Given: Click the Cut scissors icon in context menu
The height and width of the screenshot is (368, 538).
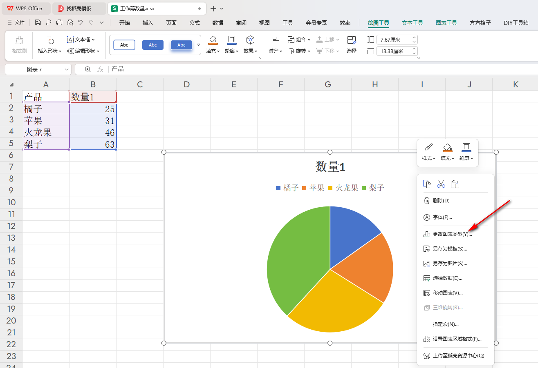Looking at the screenshot, I should 441,184.
